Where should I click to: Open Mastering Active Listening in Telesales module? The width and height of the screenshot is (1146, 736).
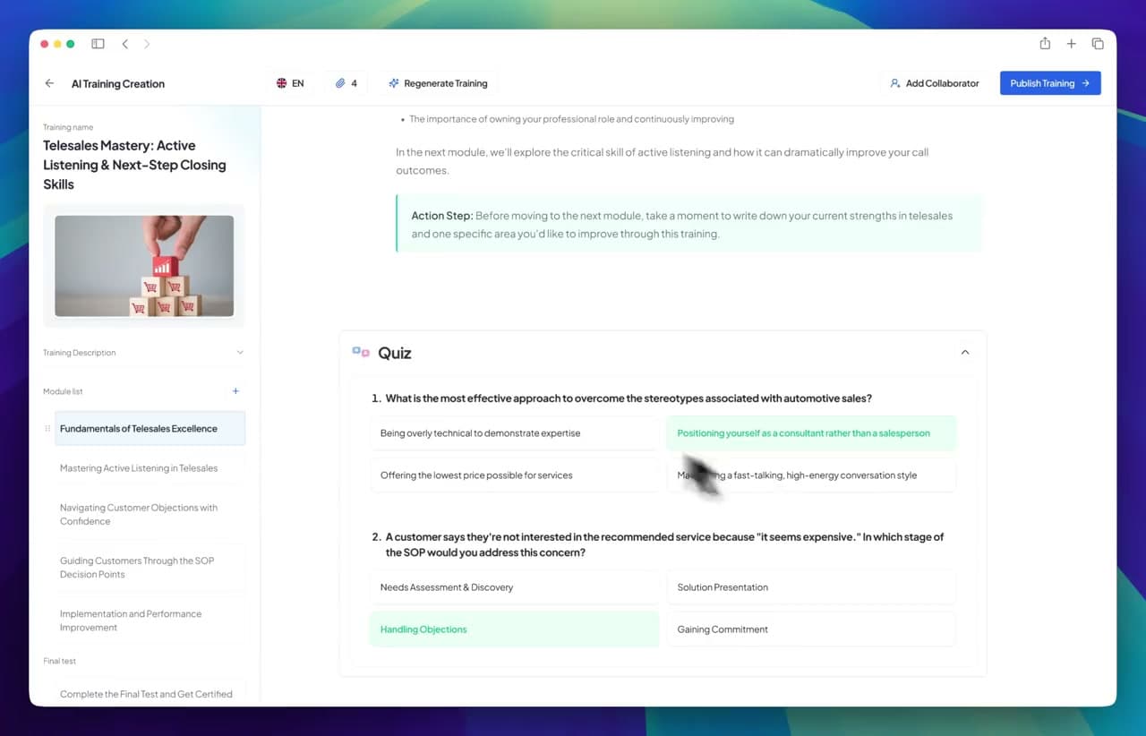click(x=150, y=468)
